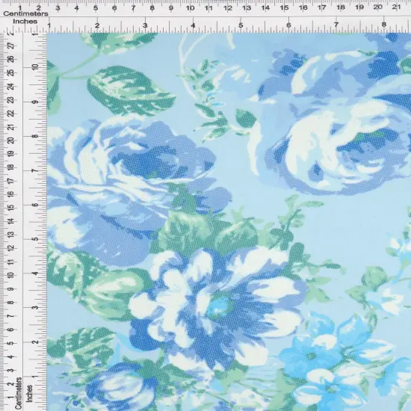411x411 pixels.
Task: Click the 10 mark on left inches ruler
Action: pyautogui.click(x=35, y=67)
